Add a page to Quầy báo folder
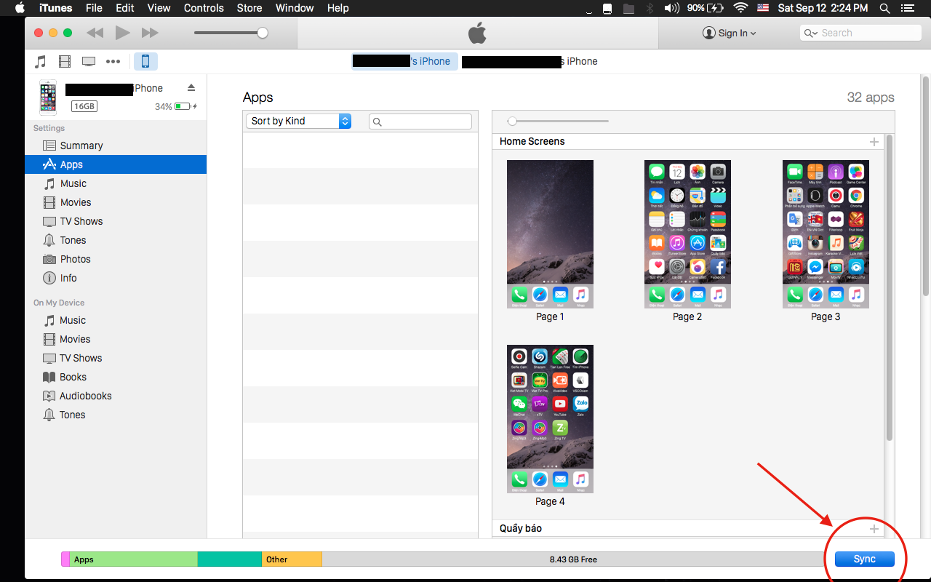 (874, 529)
